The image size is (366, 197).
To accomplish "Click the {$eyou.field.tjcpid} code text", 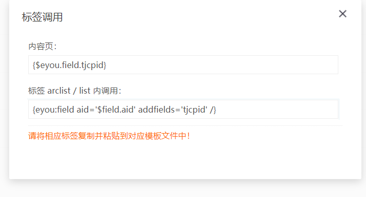I will click(x=69, y=65).
